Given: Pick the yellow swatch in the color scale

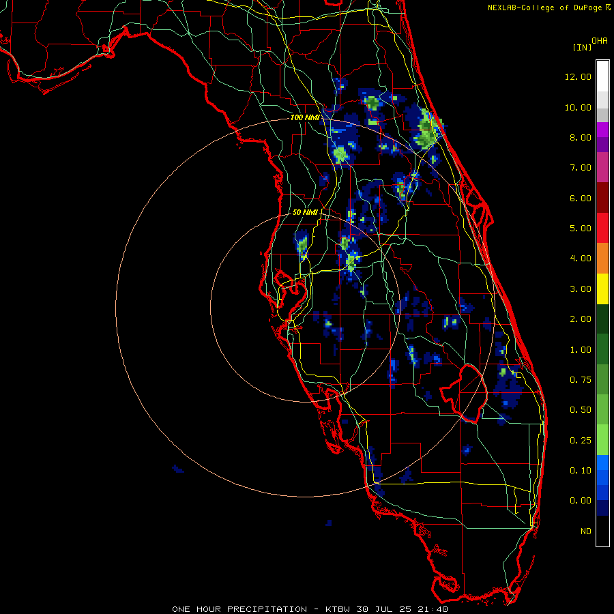Looking at the screenshot, I should point(602,289).
